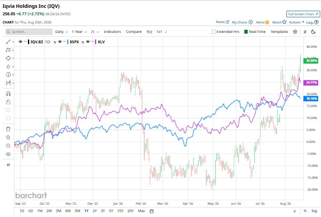Expand the trend line tool options chevron
321x217 pixels.
click(13, 42)
